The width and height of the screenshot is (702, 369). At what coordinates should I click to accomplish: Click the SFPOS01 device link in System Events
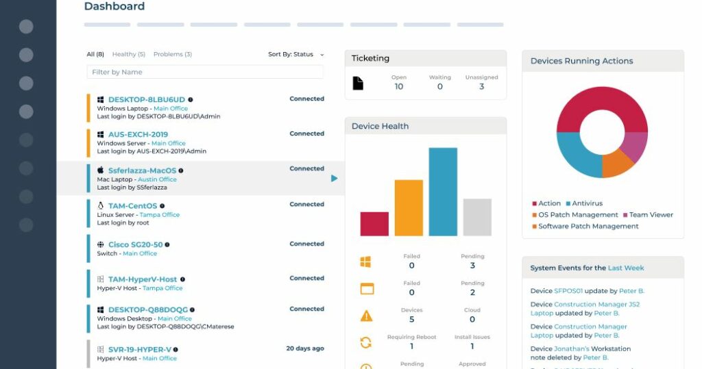[x=568, y=291]
